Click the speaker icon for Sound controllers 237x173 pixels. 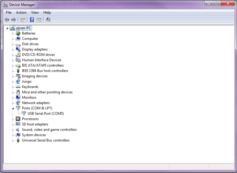click(18, 130)
